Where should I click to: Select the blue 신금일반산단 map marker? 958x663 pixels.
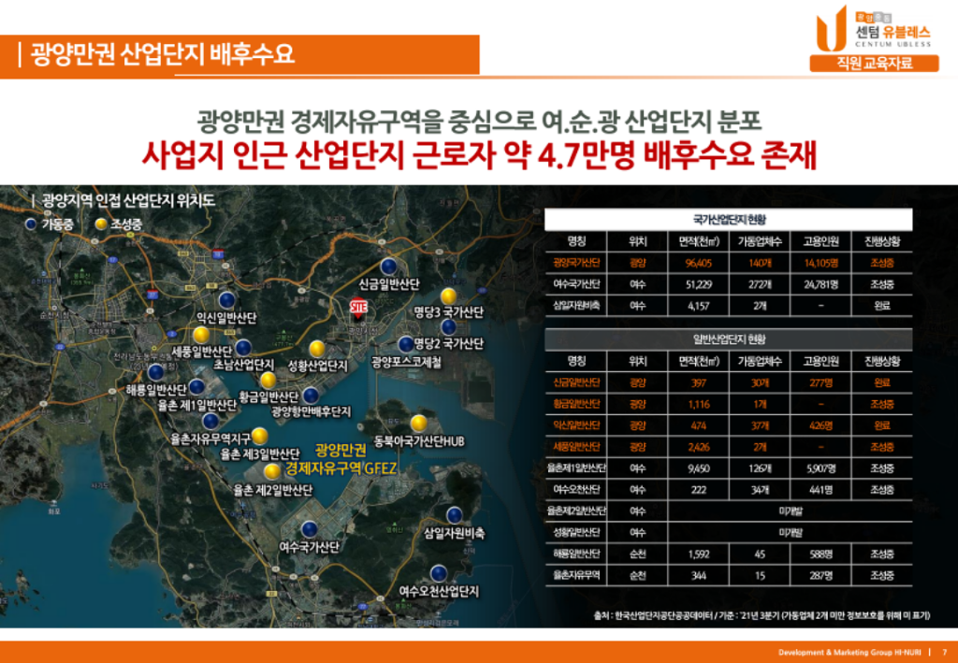pos(388,266)
